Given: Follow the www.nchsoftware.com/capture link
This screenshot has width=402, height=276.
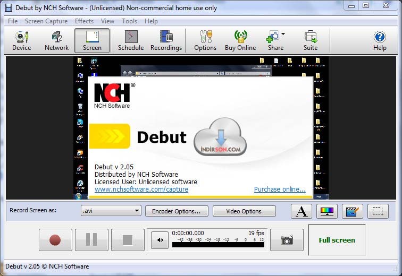Looking at the screenshot, I should tap(141, 189).
